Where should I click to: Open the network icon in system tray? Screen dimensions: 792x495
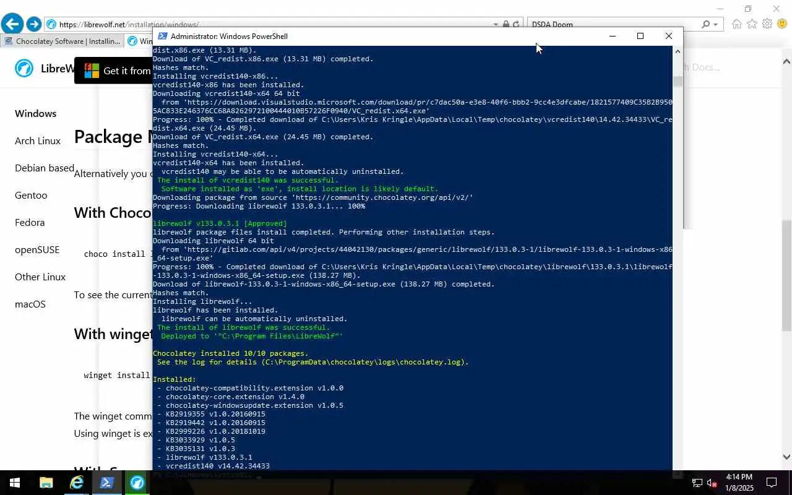[x=697, y=483]
